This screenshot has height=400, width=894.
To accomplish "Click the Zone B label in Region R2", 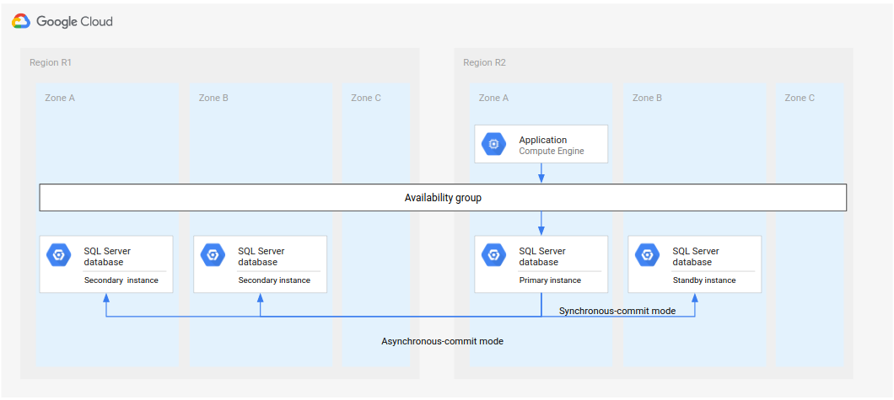I will point(647,98).
